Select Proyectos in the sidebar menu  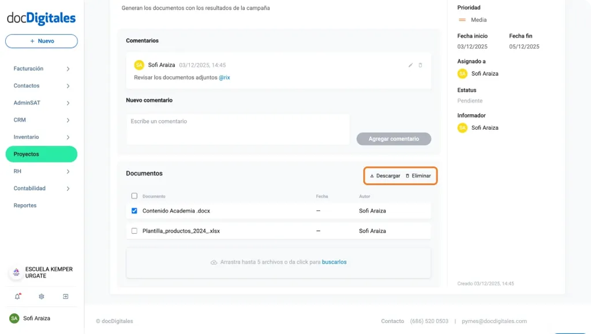click(40, 154)
